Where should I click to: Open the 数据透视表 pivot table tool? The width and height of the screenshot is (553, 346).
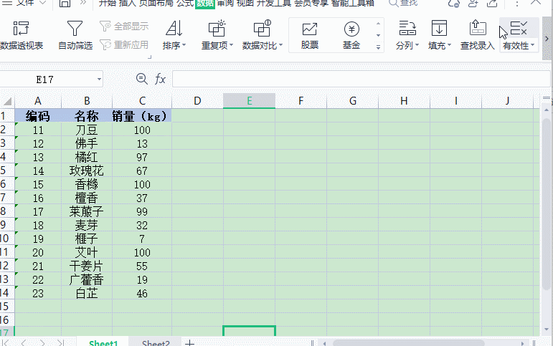(22, 34)
